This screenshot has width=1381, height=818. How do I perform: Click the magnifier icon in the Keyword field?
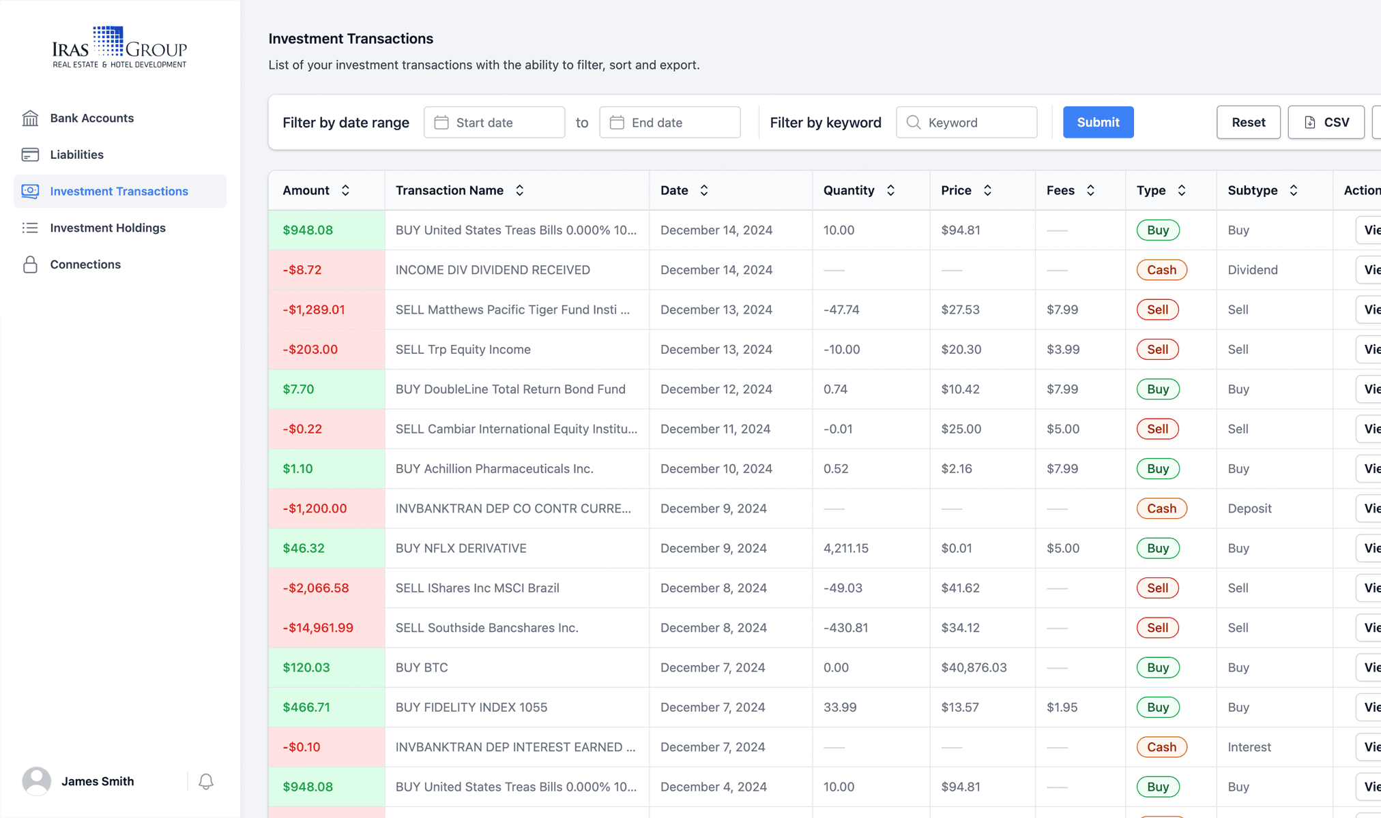tap(914, 122)
